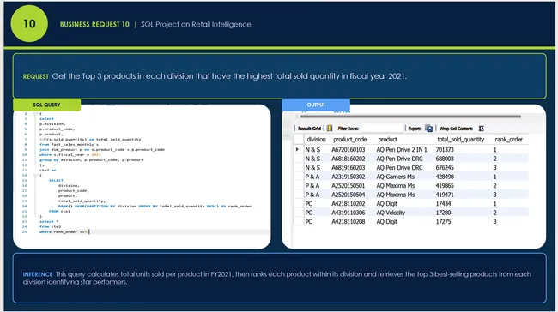Select cell A6819160203

(x=348, y=167)
